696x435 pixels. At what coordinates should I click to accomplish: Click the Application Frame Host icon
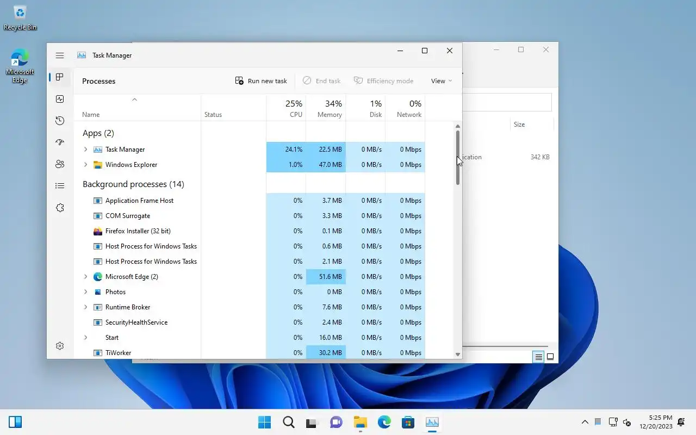pyautogui.click(x=98, y=201)
